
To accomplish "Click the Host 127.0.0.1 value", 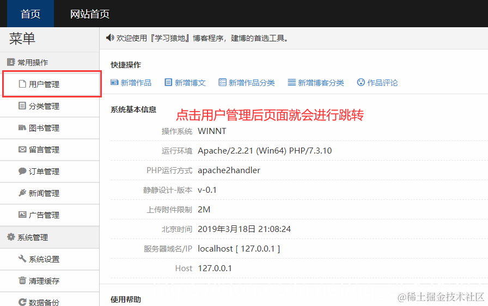I will (x=215, y=268).
